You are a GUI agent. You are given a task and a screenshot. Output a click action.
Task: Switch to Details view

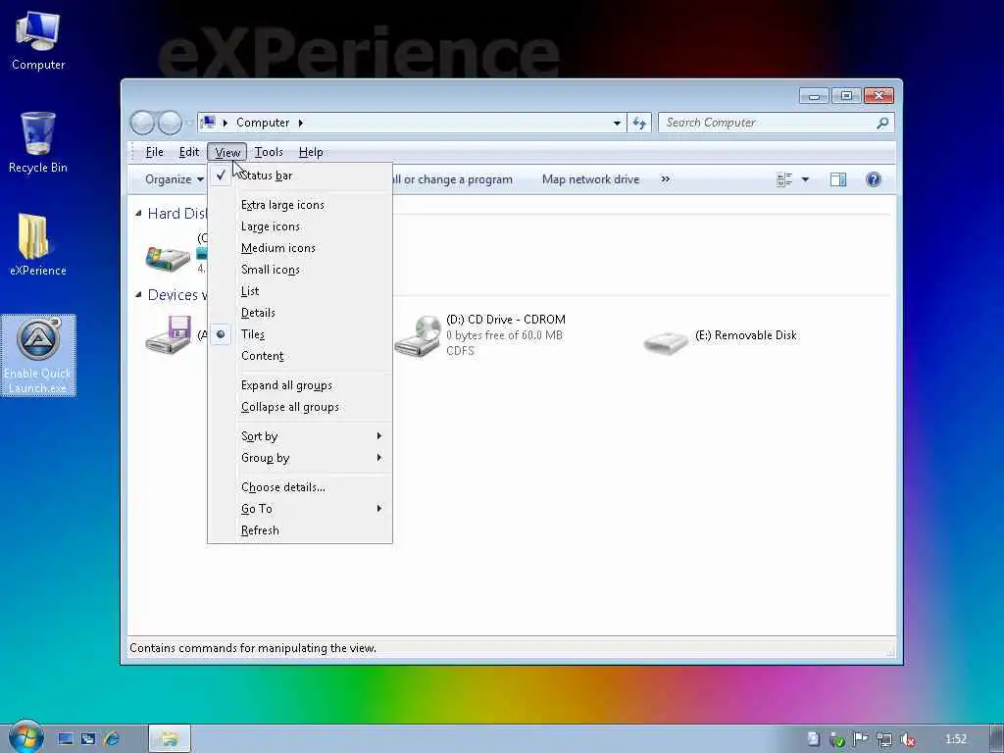point(300,313)
